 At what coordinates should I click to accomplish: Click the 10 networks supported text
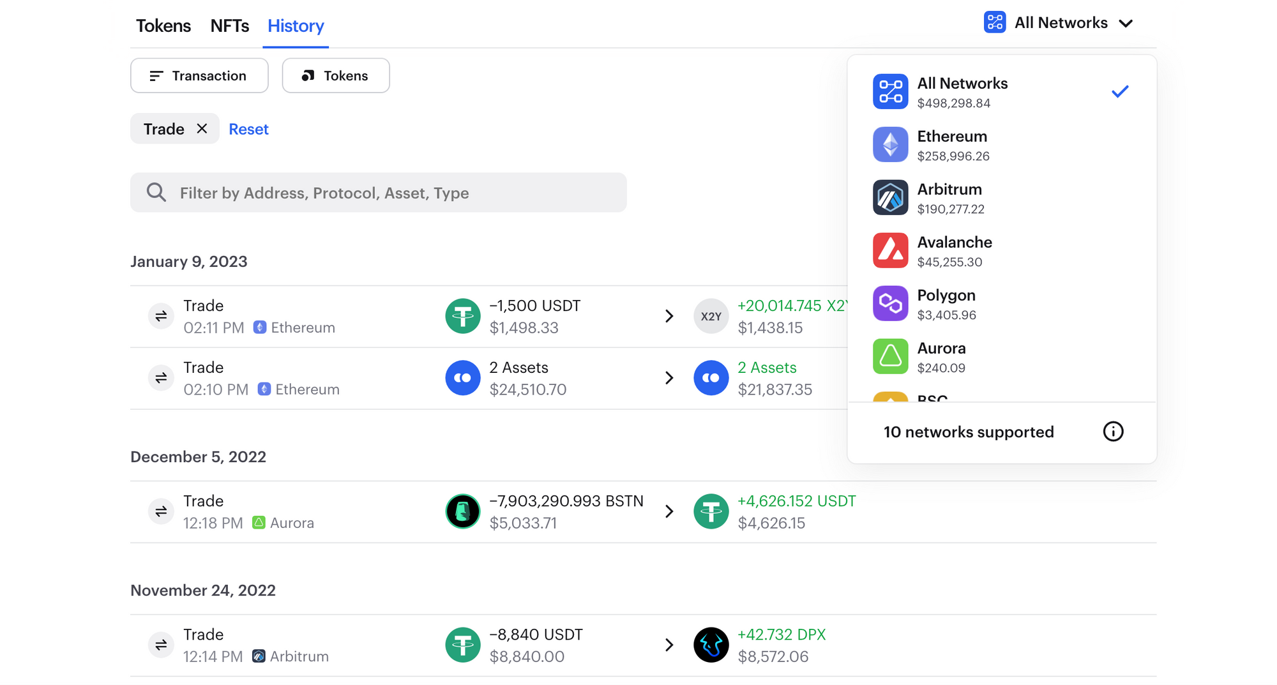[x=969, y=432]
